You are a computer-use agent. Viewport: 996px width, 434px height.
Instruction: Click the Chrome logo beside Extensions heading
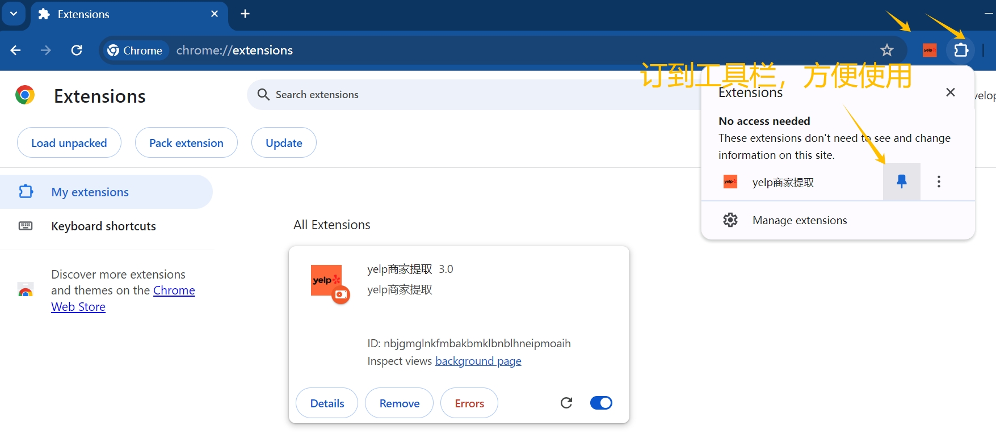(x=25, y=95)
